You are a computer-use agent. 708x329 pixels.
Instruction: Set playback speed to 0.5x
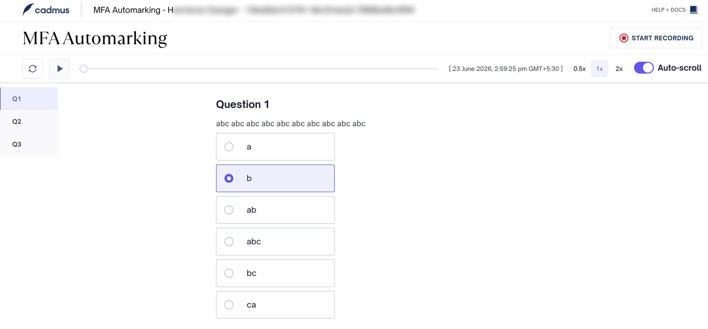pos(579,69)
